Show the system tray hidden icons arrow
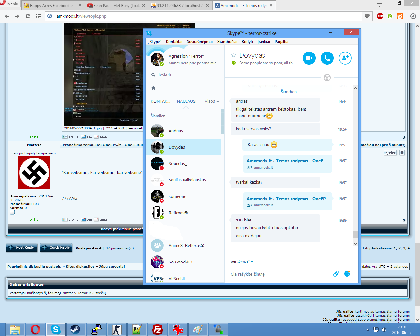 pos(368,330)
